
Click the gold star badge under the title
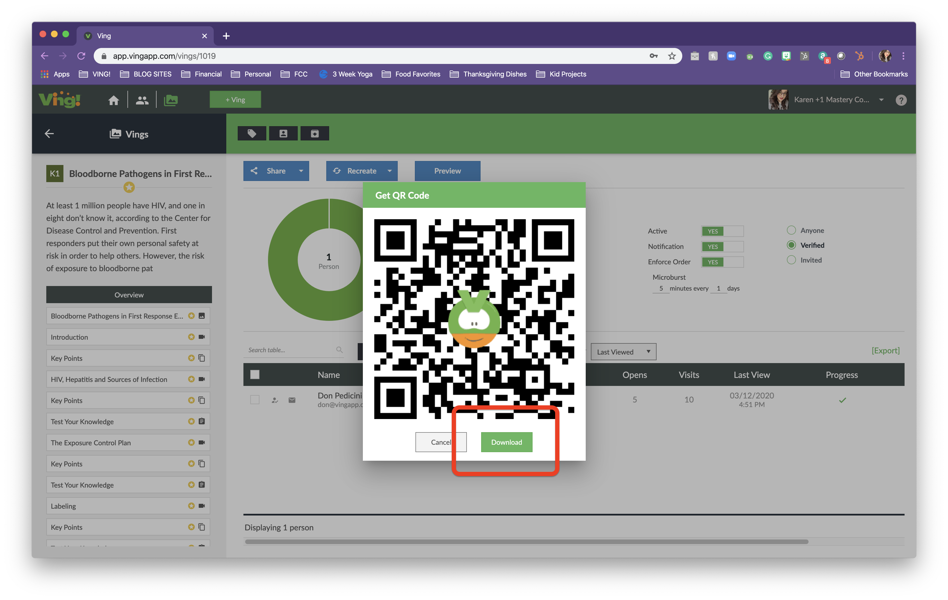(x=129, y=187)
